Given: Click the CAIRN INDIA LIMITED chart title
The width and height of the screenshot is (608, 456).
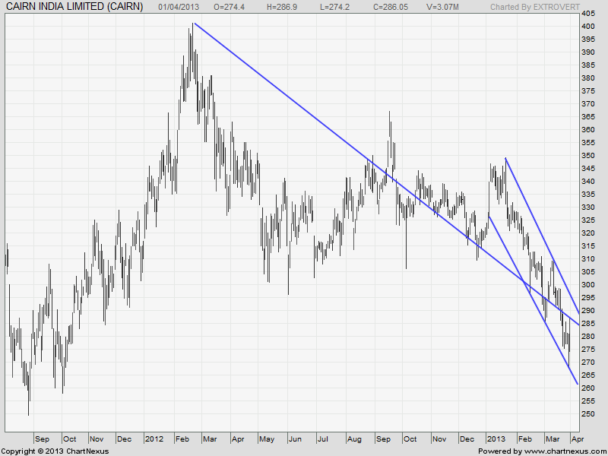Looking at the screenshot, I should pyautogui.click(x=74, y=7).
